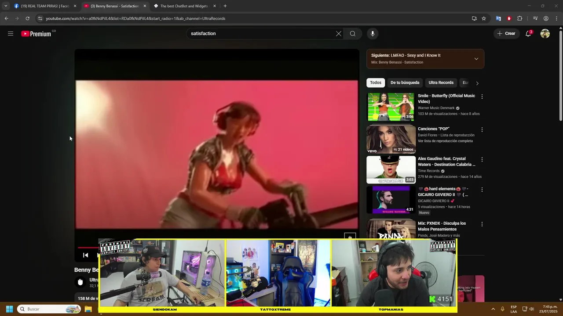
Task: Switch to the REAL TEAM PRRAS Facebook tab
Action: coord(45,6)
